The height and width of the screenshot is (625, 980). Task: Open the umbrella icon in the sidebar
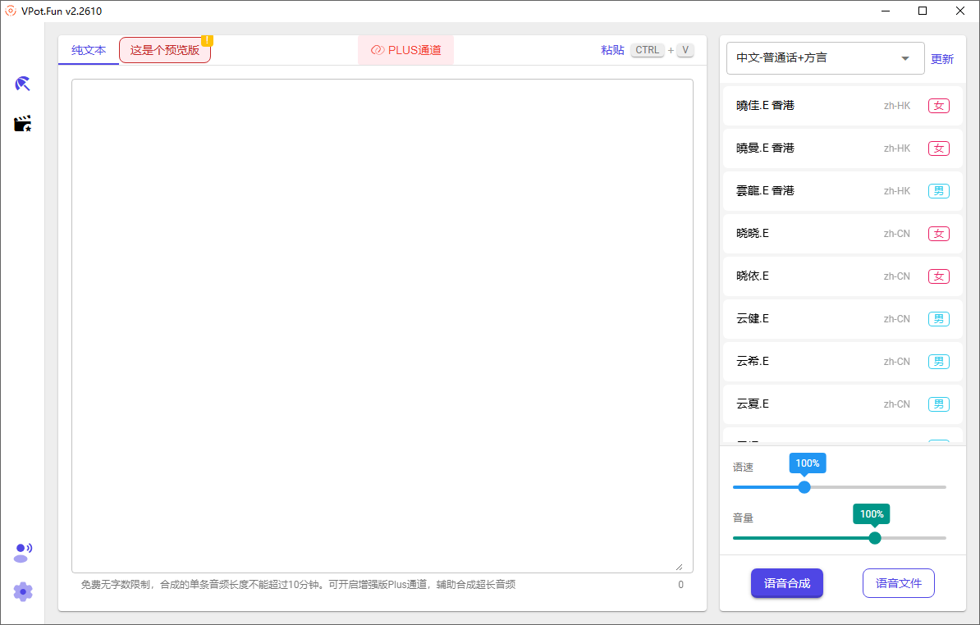22,84
